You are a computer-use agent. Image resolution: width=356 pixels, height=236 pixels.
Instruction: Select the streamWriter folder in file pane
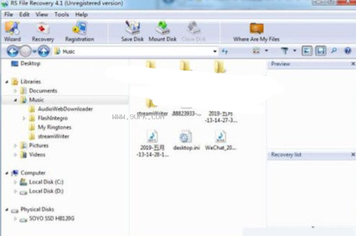pos(153,108)
